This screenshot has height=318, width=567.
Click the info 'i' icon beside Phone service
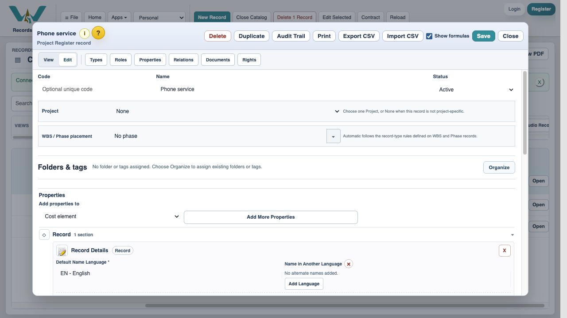(x=85, y=34)
